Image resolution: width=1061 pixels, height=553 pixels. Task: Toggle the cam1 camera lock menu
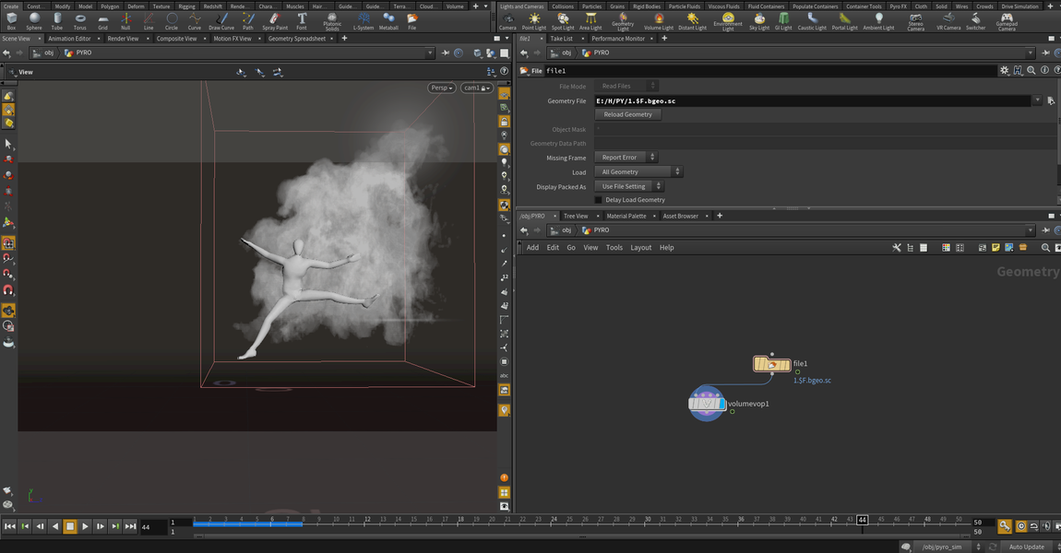[477, 88]
